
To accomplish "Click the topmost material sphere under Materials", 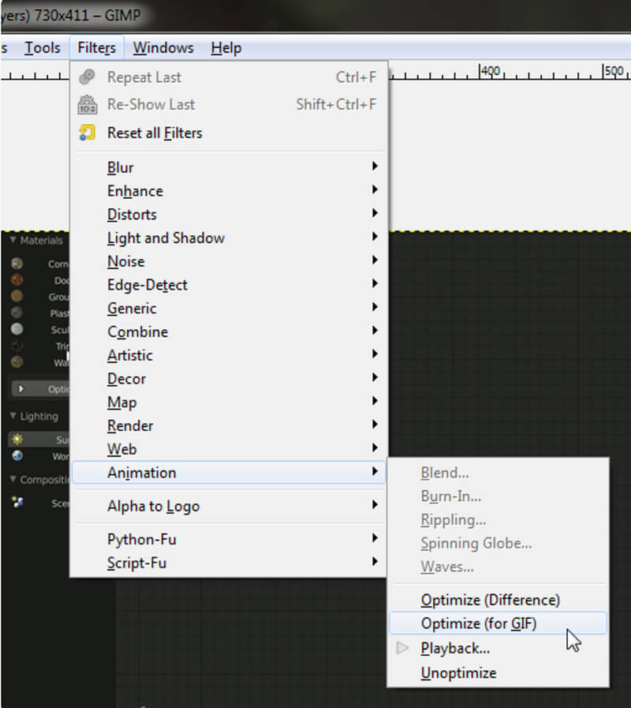I will click(17, 264).
